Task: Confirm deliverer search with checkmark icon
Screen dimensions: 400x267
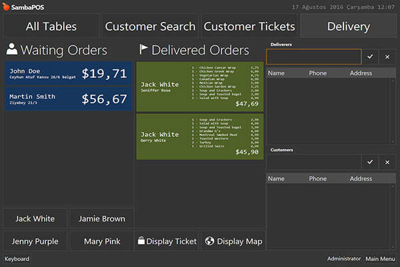Action: [x=370, y=57]
